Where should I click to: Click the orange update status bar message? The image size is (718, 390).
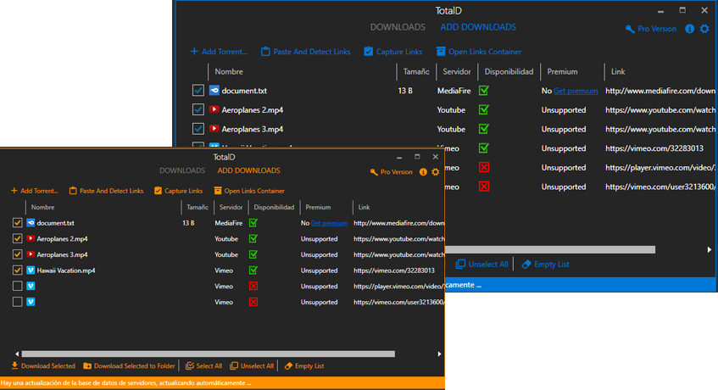coord(125,382)
